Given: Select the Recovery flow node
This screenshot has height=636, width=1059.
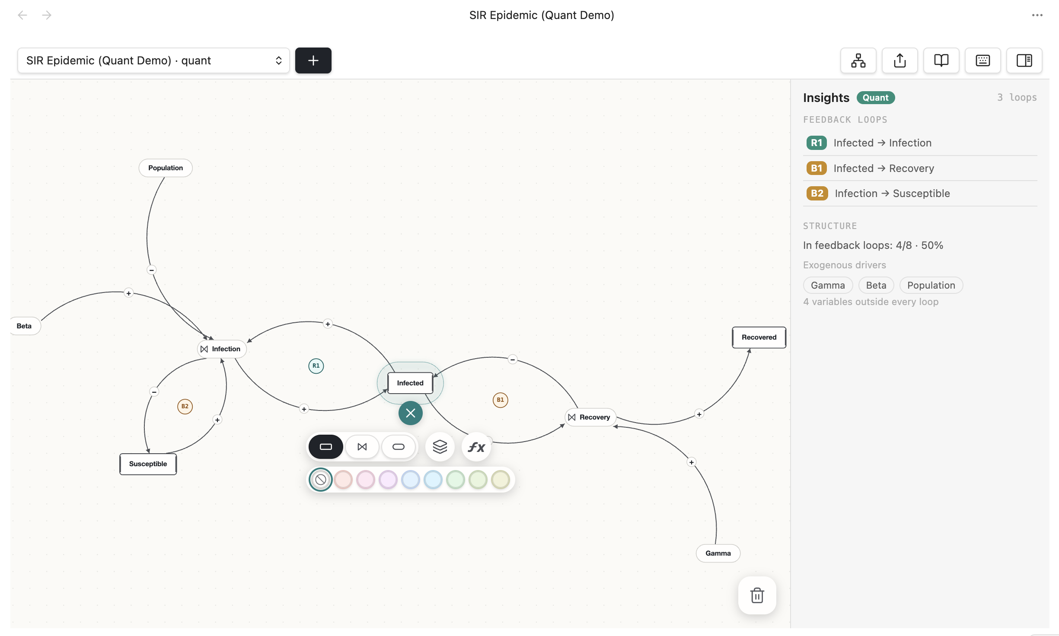Looking at the screenshot, I should 590,417.
